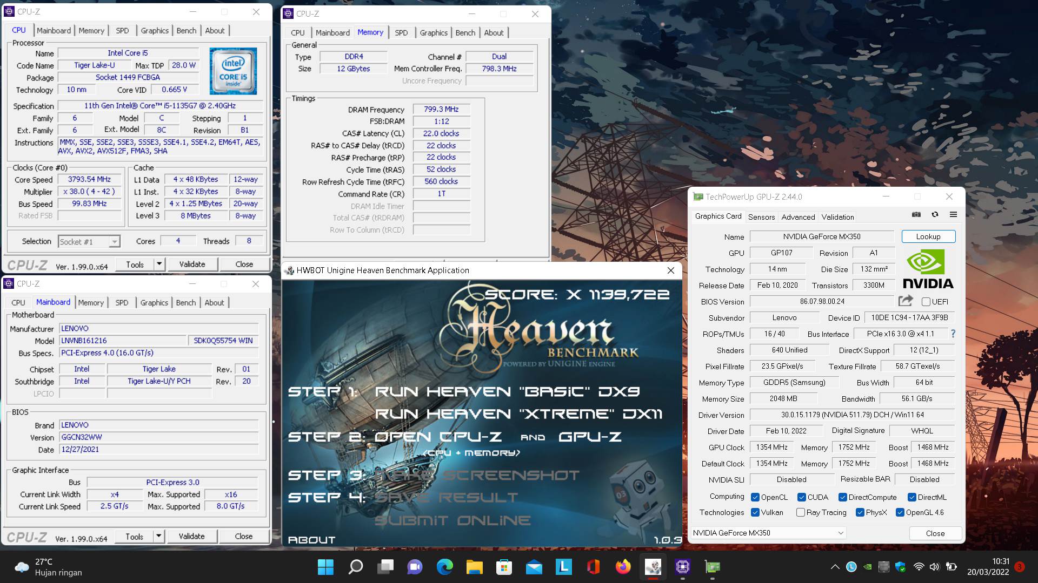
Task: Open the Windows Start menu
Action: coord(325,567)
